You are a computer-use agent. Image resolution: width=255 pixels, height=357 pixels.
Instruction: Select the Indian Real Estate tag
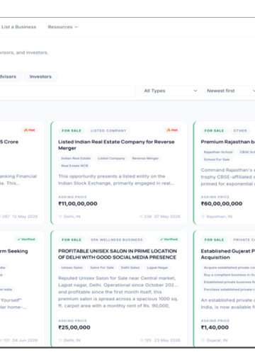click(76, 158)
